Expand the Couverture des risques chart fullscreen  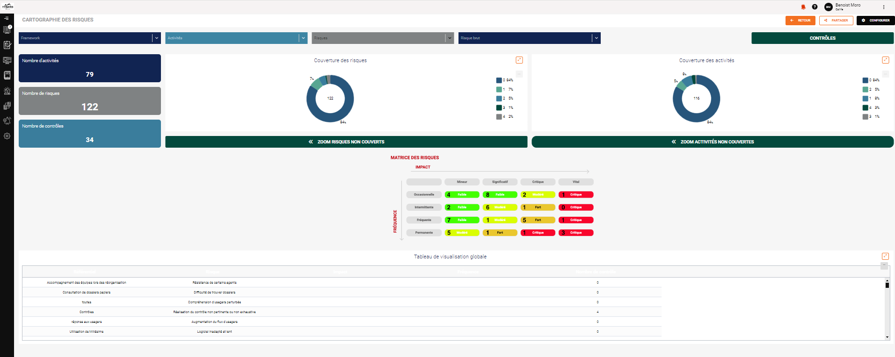pyautogui.click(x=519, y=60)
